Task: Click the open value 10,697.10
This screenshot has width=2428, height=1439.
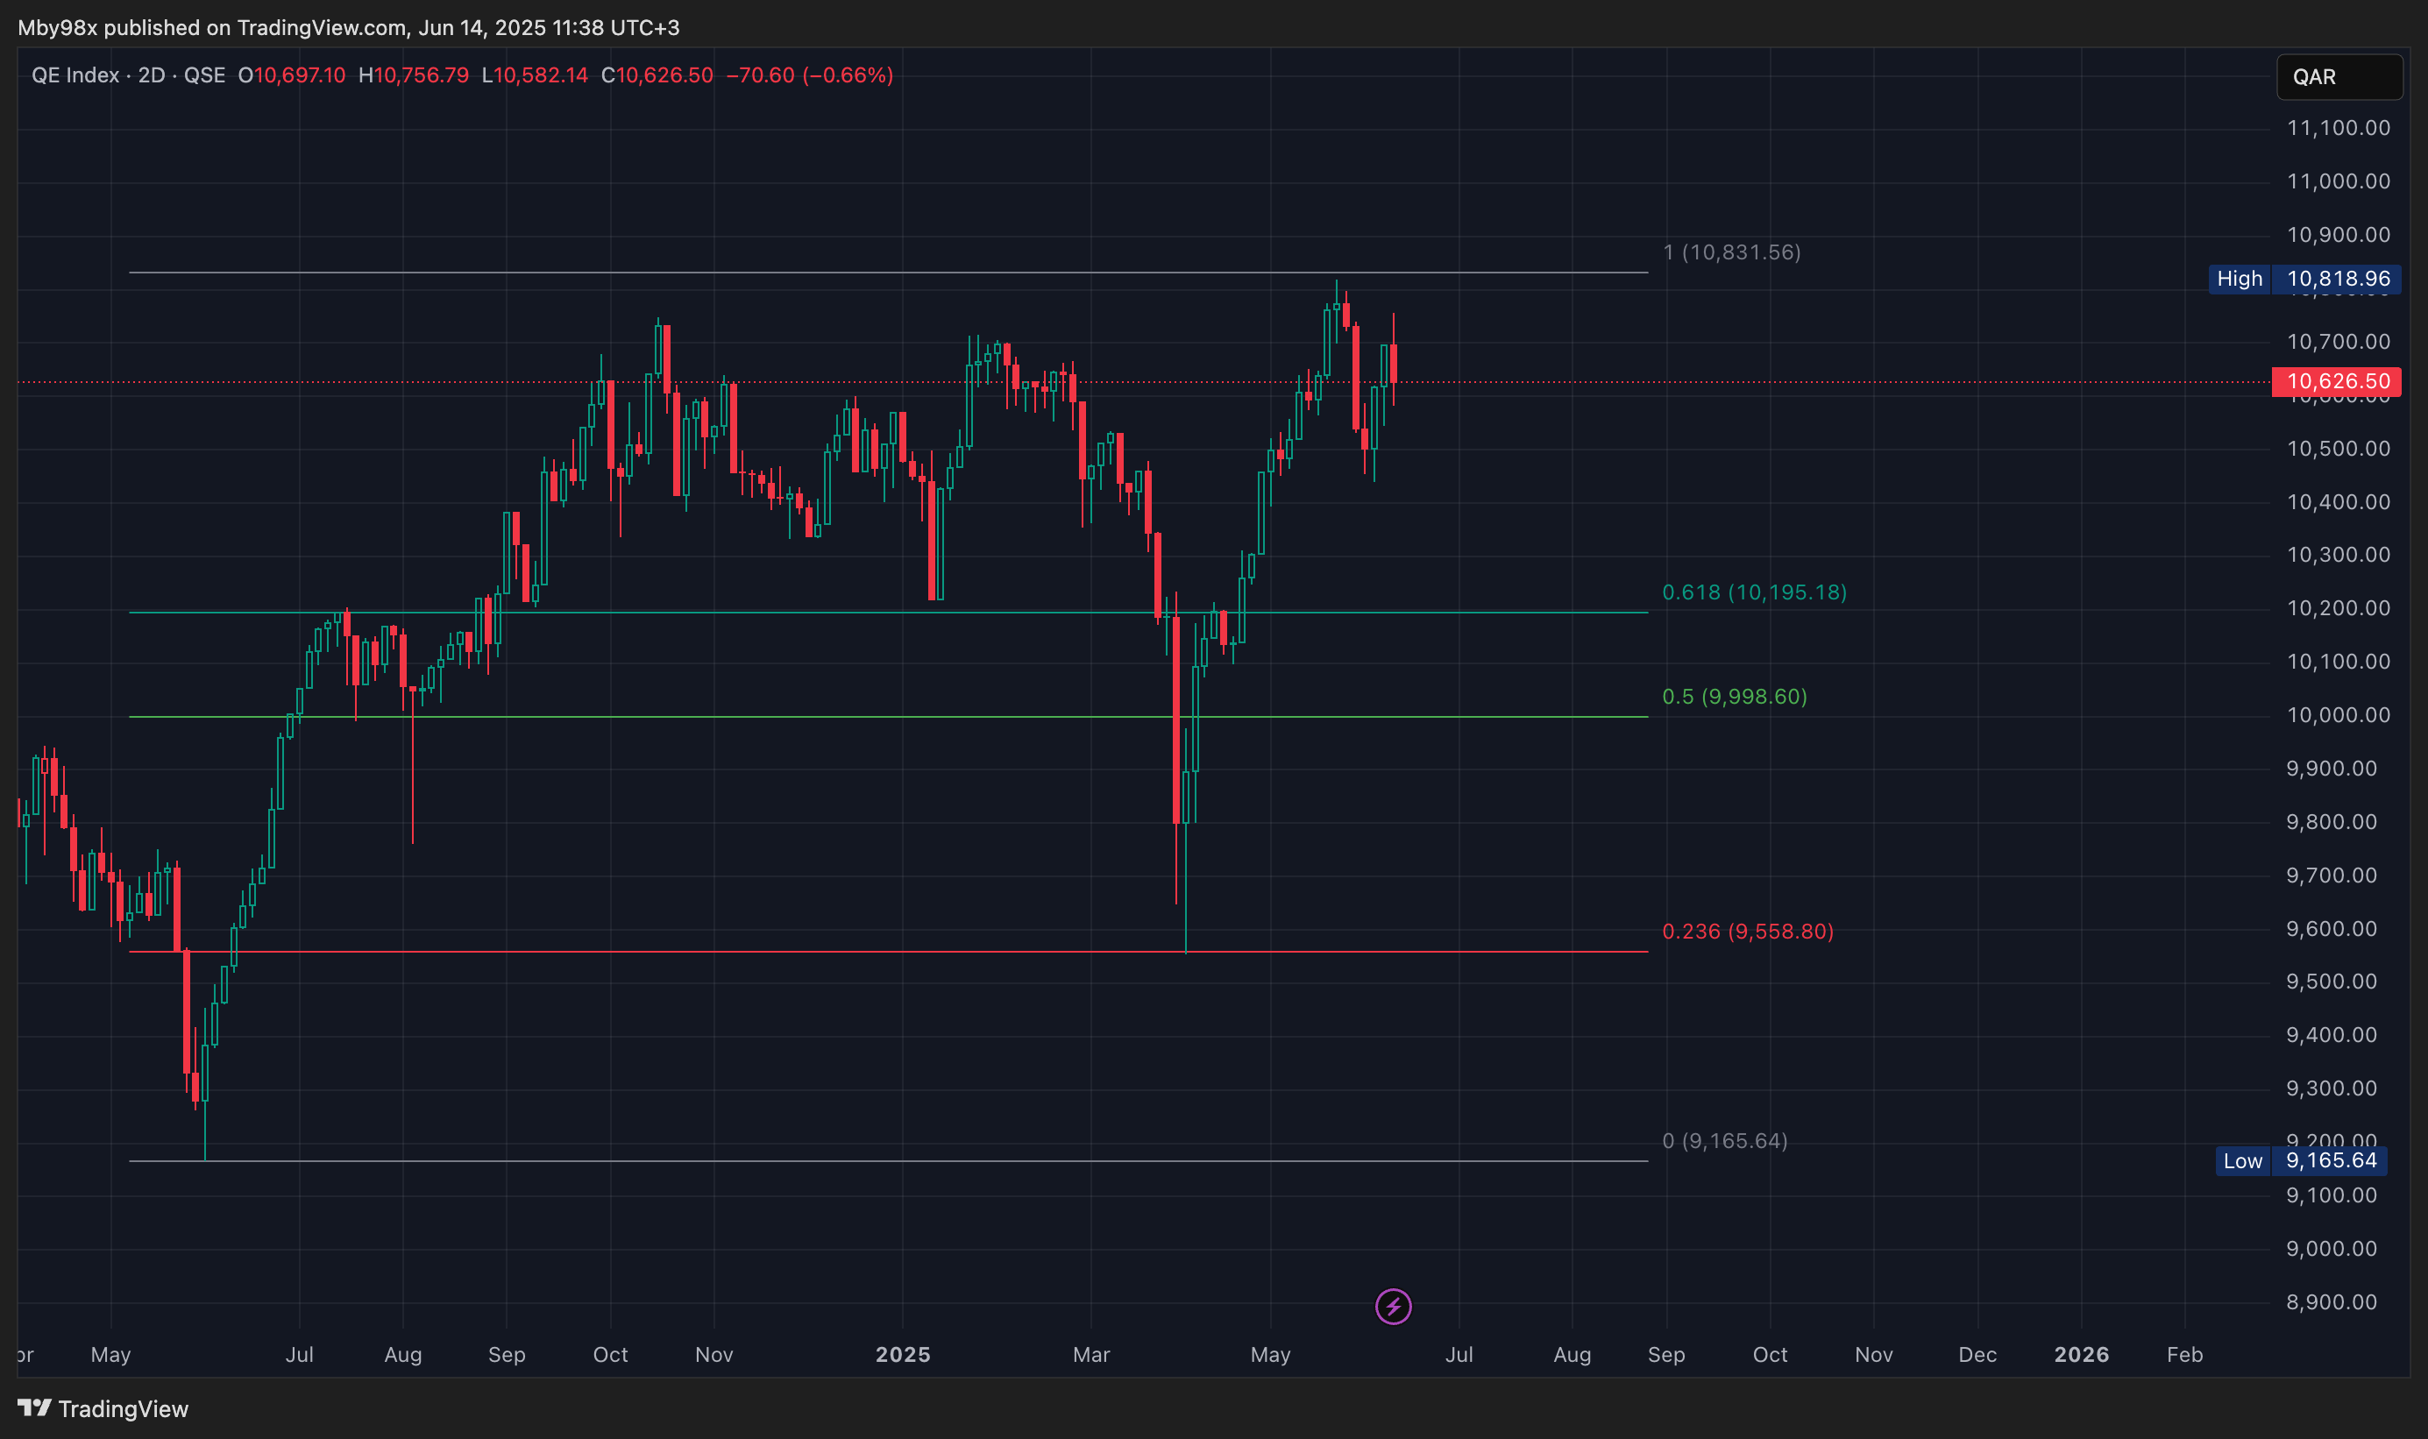Action: [300, 74]
